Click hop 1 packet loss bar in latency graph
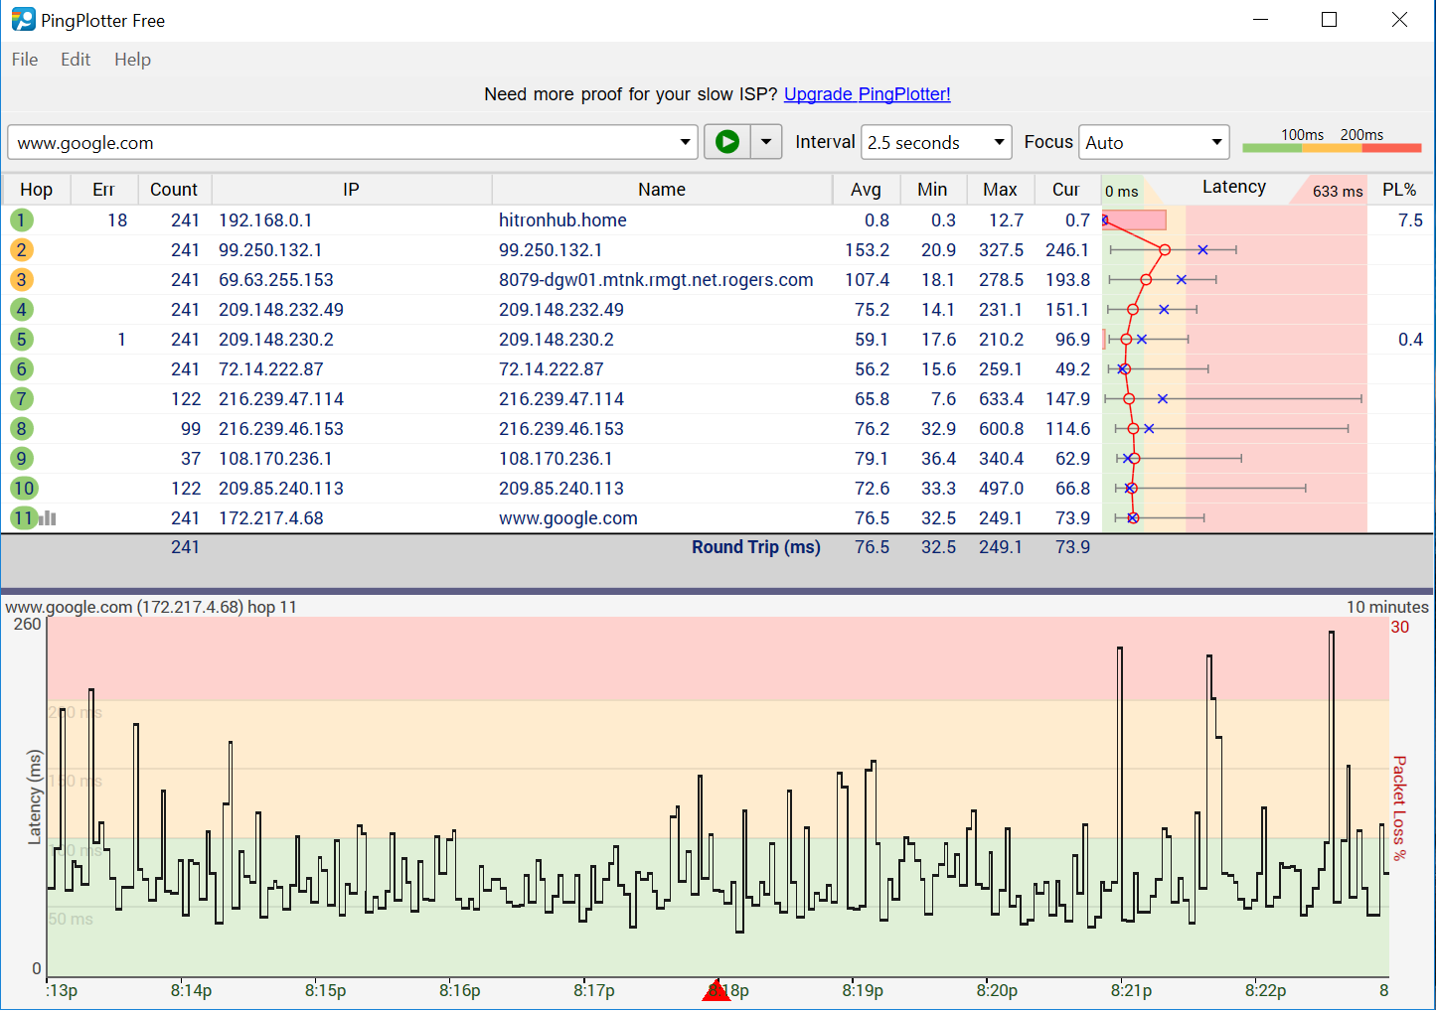Viewport: 1437px width, 1011px height. coord(1135,220)
